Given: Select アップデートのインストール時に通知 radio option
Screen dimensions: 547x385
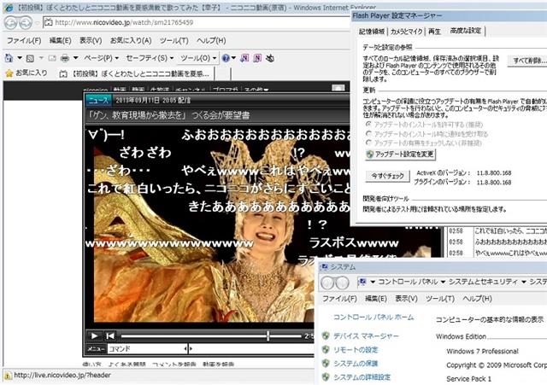Looking at the screenshot, I should tap(368, 134).
